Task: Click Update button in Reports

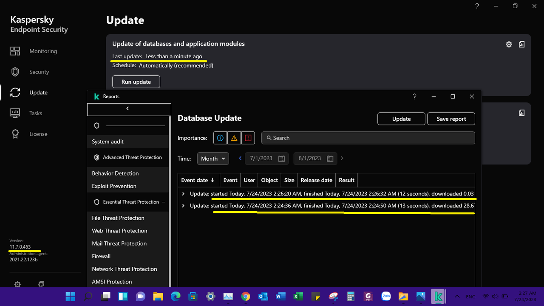Action: coord(401,119)
